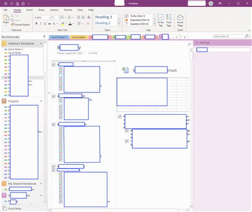
Task: Open the font color picker button
Action: coord(70,23)
